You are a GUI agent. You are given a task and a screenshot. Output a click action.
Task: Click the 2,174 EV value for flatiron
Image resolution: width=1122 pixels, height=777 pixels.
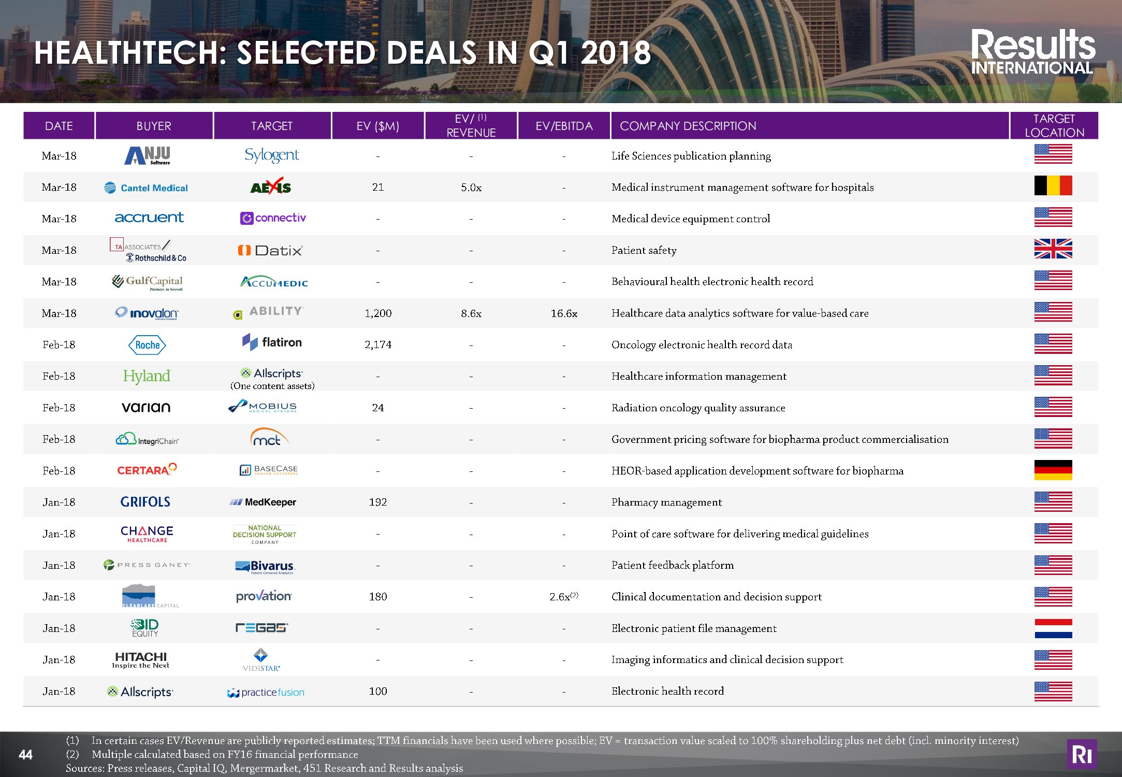coord(377,345)
